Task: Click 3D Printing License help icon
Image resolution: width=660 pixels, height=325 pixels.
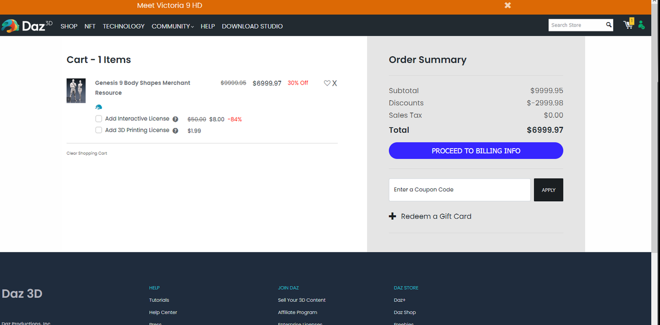Action: tap(175, 131)
